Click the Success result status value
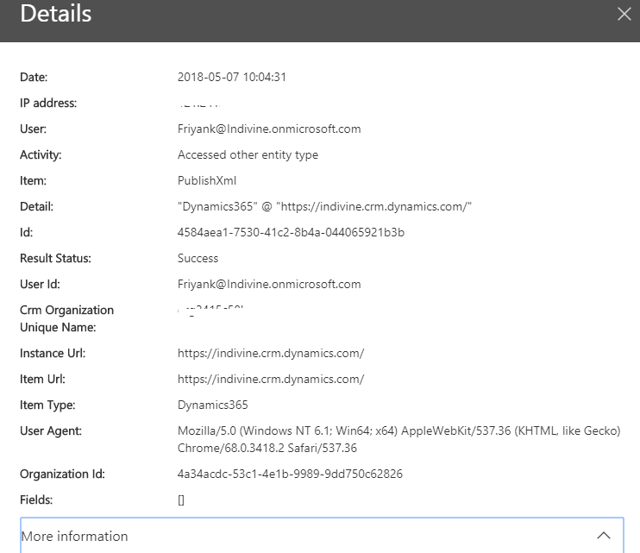The width and height of the screenshot is (640, 553). [x=198, y=259]
